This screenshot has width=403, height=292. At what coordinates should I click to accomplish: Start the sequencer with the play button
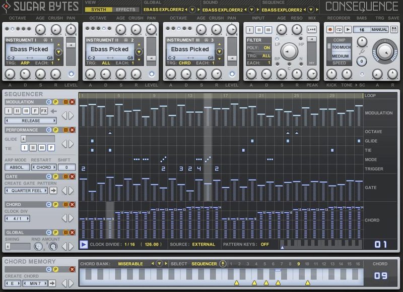[x=84, y=245]
